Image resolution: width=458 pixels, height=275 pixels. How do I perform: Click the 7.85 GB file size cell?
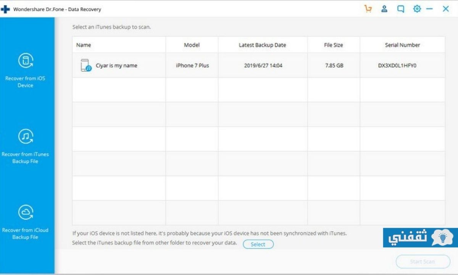(334, 65)
